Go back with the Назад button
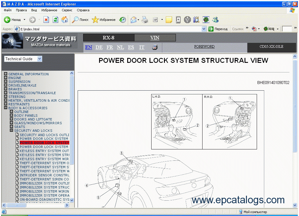299x216 pixels. click(x=12, y=20)
